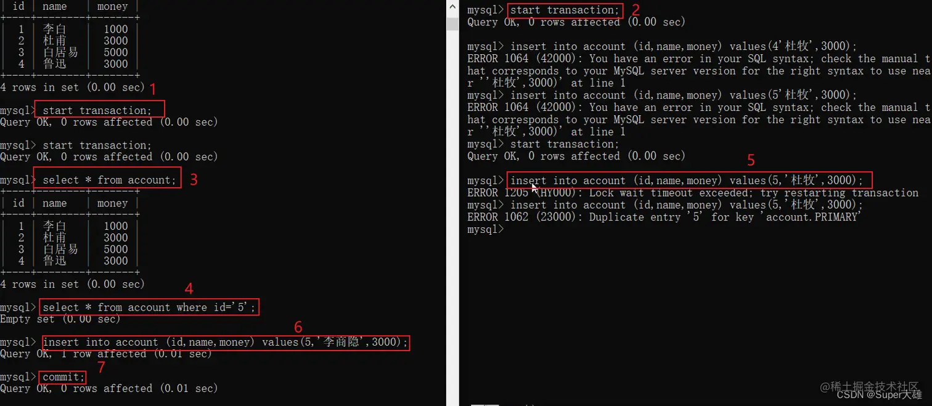
Task: Click the Lock wait timeout exceeded error line
Action: [693, 193]
